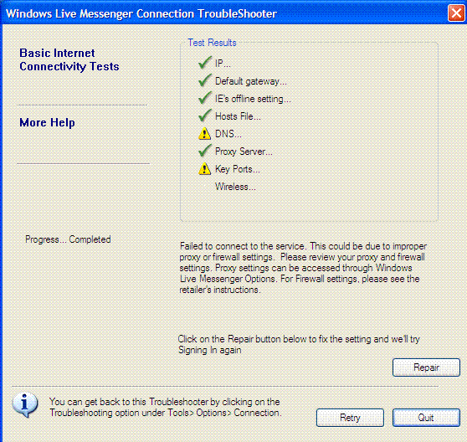Click the "Wireless..." result text
This screenshot has height=442, width=467.
[235, 187]
